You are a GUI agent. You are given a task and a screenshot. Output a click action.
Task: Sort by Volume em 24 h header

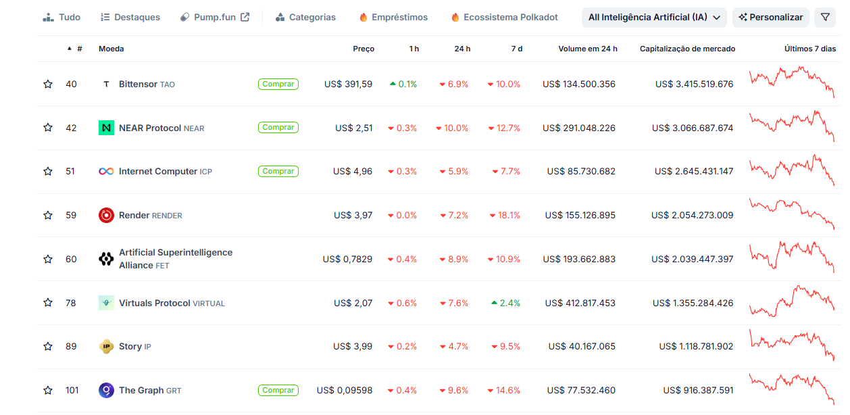point(588,49)
